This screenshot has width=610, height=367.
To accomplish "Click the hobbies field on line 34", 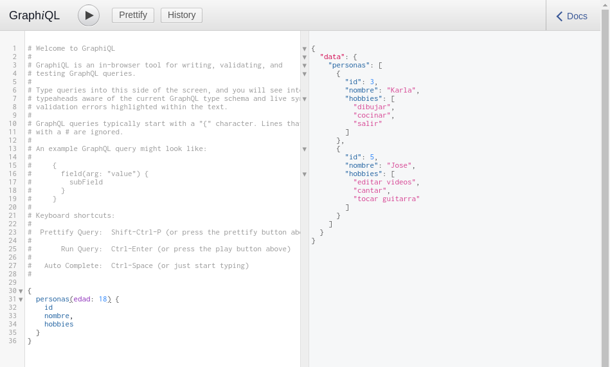I will (58, 324).
